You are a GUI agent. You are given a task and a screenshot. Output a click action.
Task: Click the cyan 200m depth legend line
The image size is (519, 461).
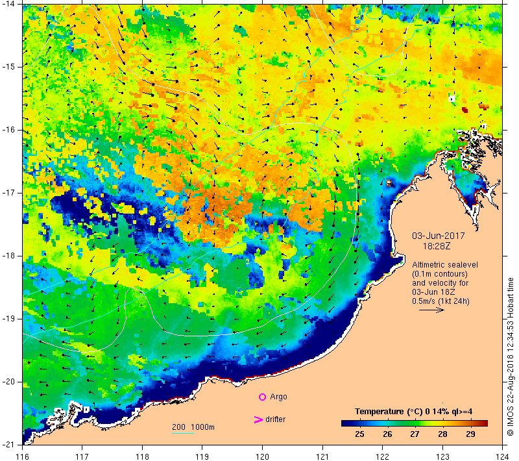pyautogui.click(x=183, y=433)
